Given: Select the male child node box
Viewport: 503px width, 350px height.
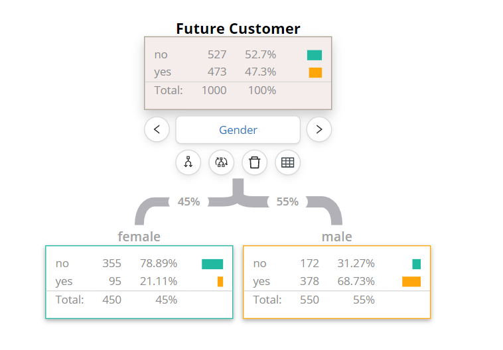Looking at the screenshot, I should coord(336,282).
